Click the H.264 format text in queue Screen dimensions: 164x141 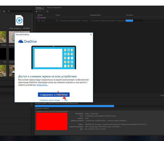43,21
